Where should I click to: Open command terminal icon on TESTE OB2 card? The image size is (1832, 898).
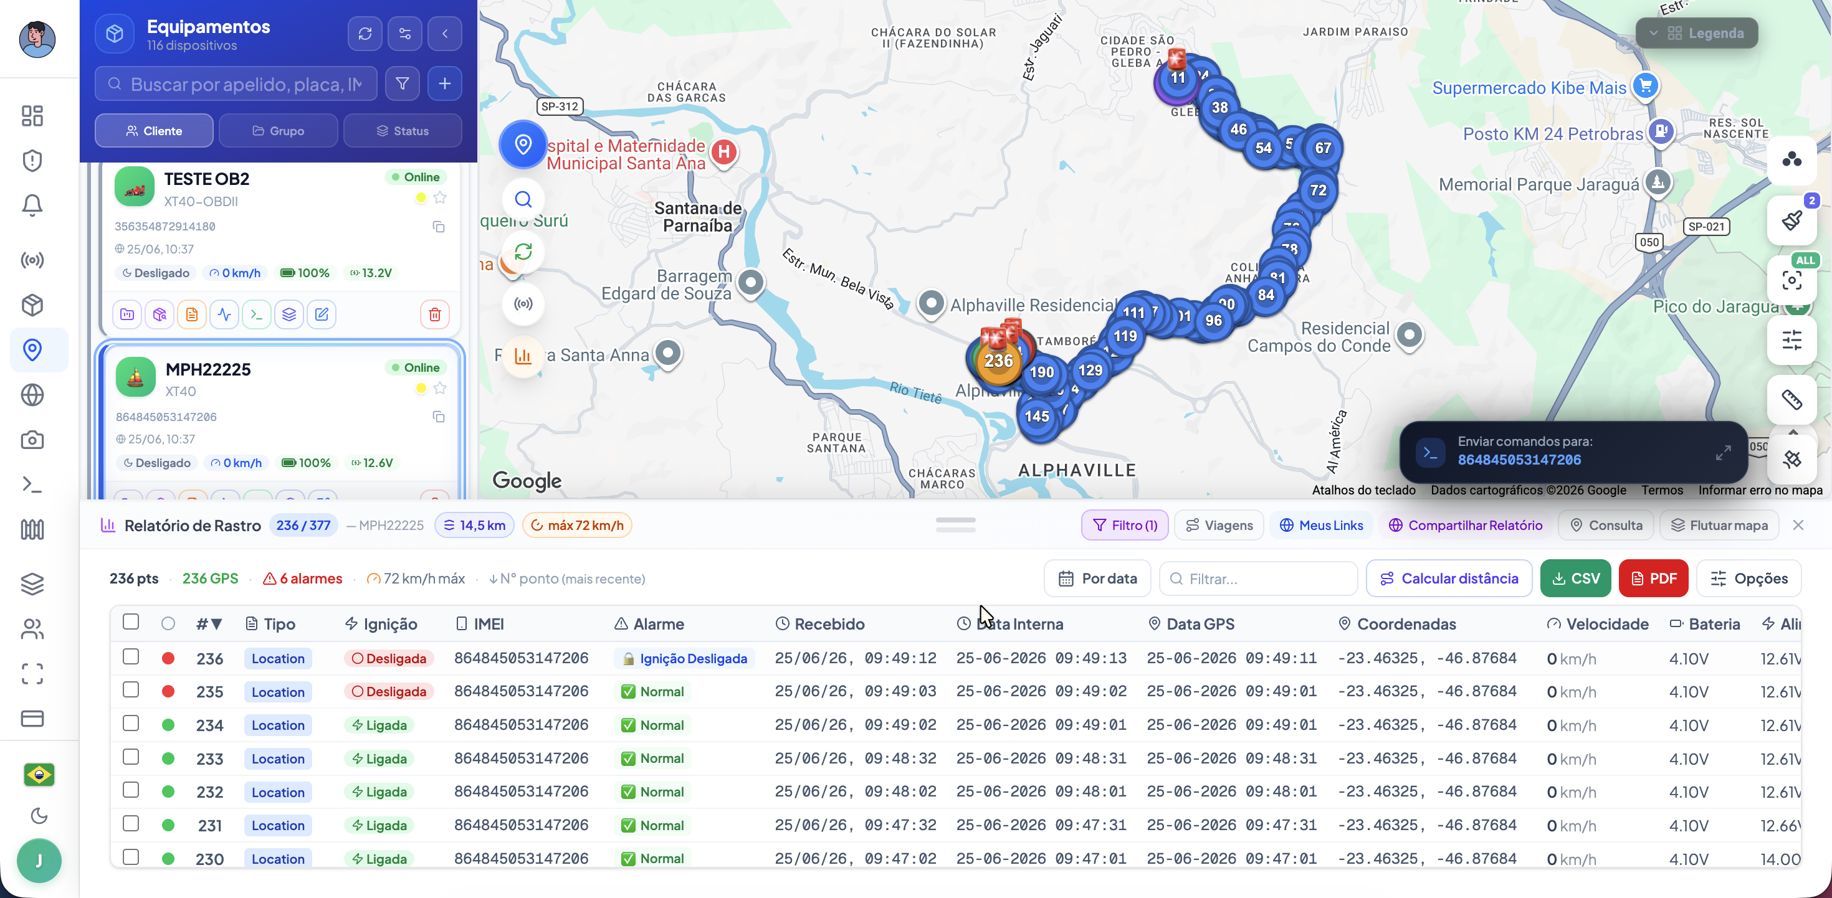coord(257,314)
